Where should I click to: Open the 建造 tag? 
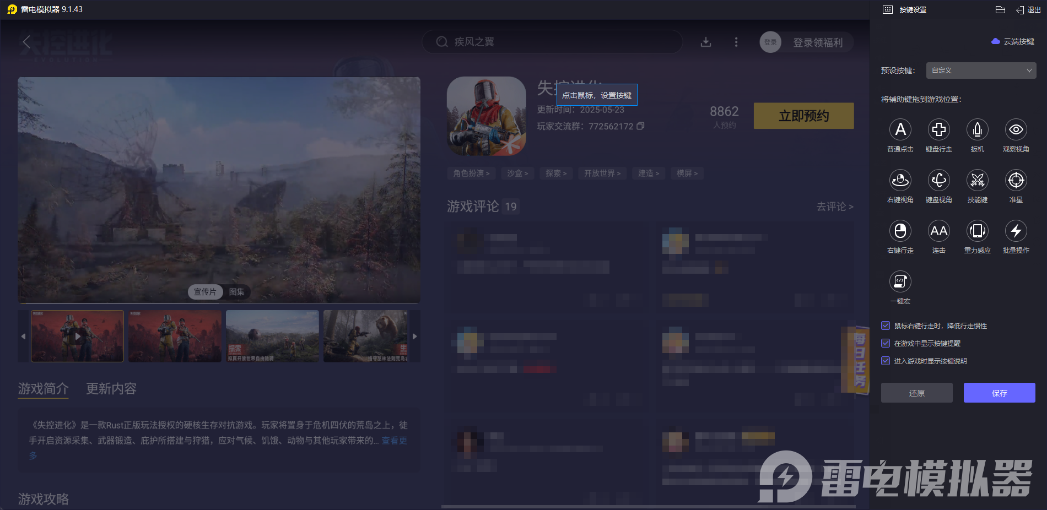coord(649,173)
